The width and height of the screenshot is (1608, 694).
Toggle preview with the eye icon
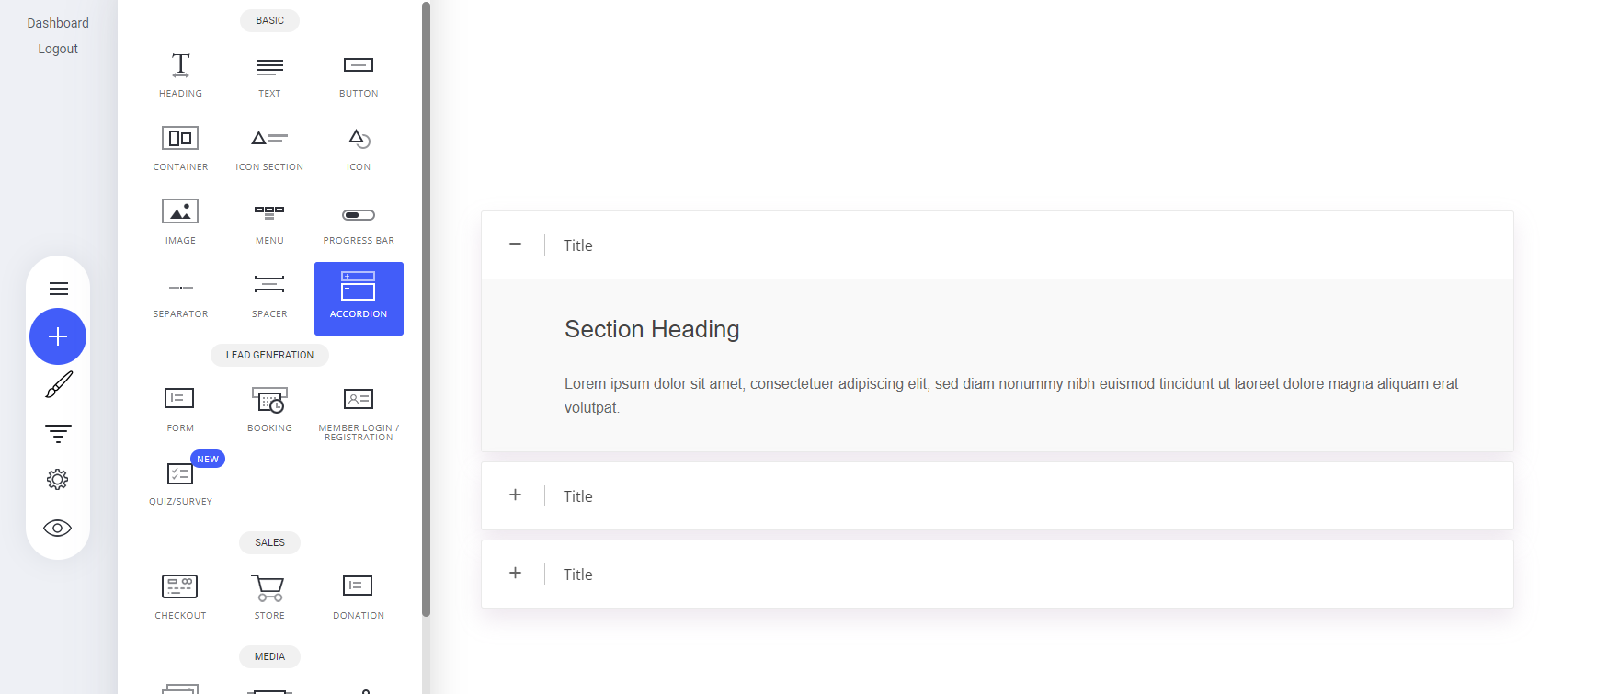(x=58, y=528)
